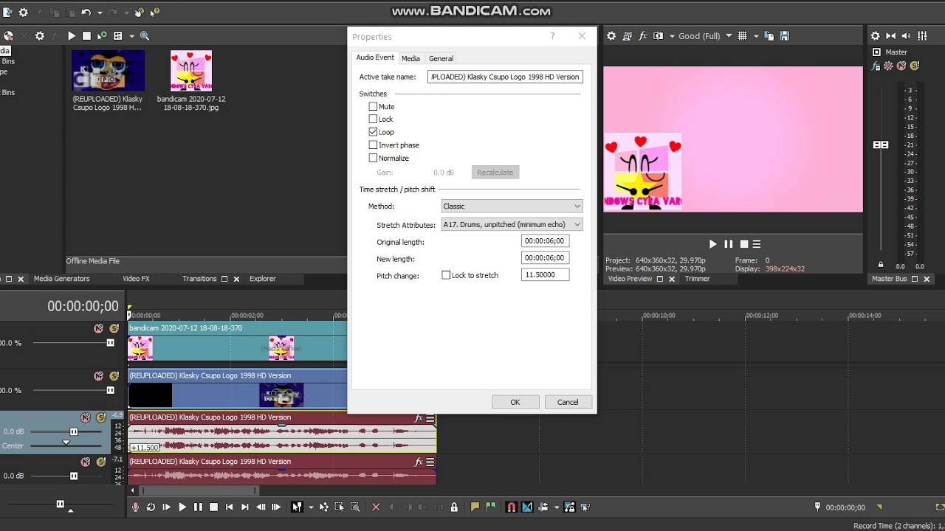The height and width of the screenshot is (531, 945).
Task: Toggle split screen view in preview
Action: pos(658,35)
